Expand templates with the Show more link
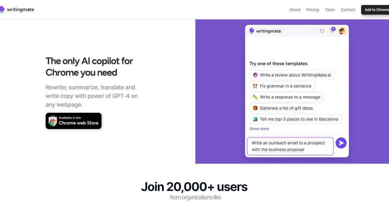This screenshot has width=389, height=203. click(259, 129)
